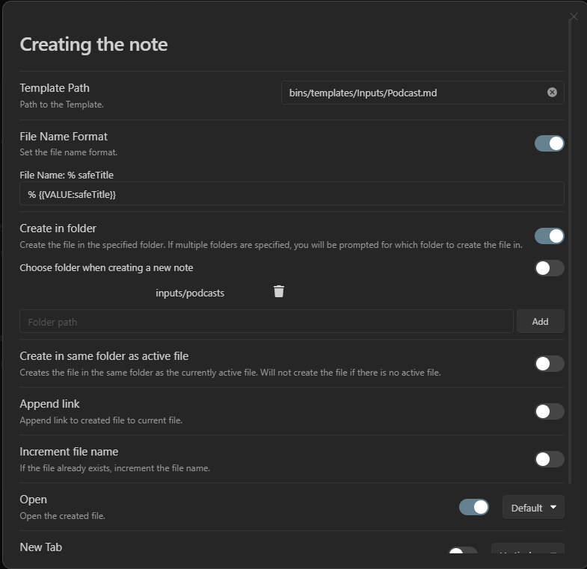Image resolution: width=587 pixels, height=569 pixels.
Task: Disable the File Name Format toggle
Action: [549, 143]
